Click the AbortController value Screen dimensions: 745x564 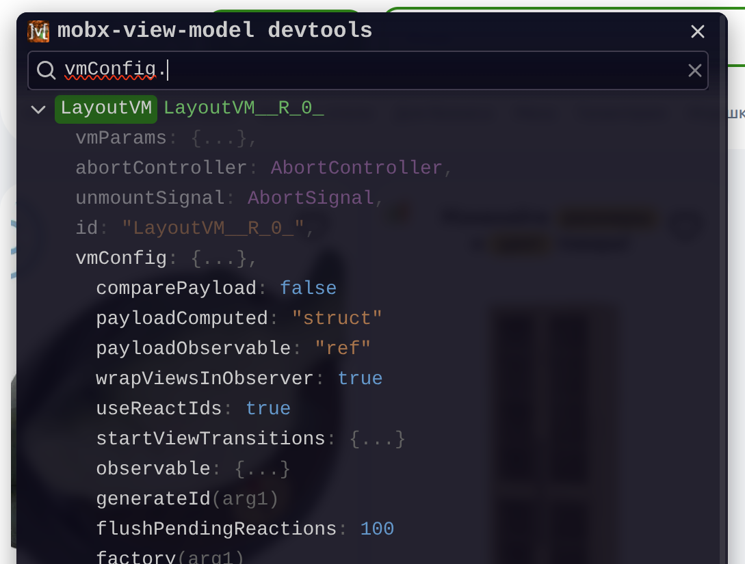pyautogui.click(x=356, y=168)
